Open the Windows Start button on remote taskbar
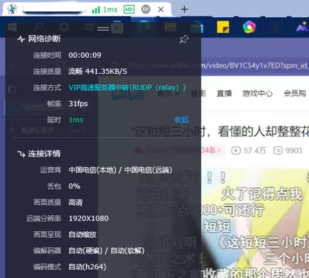 point(12,27)
